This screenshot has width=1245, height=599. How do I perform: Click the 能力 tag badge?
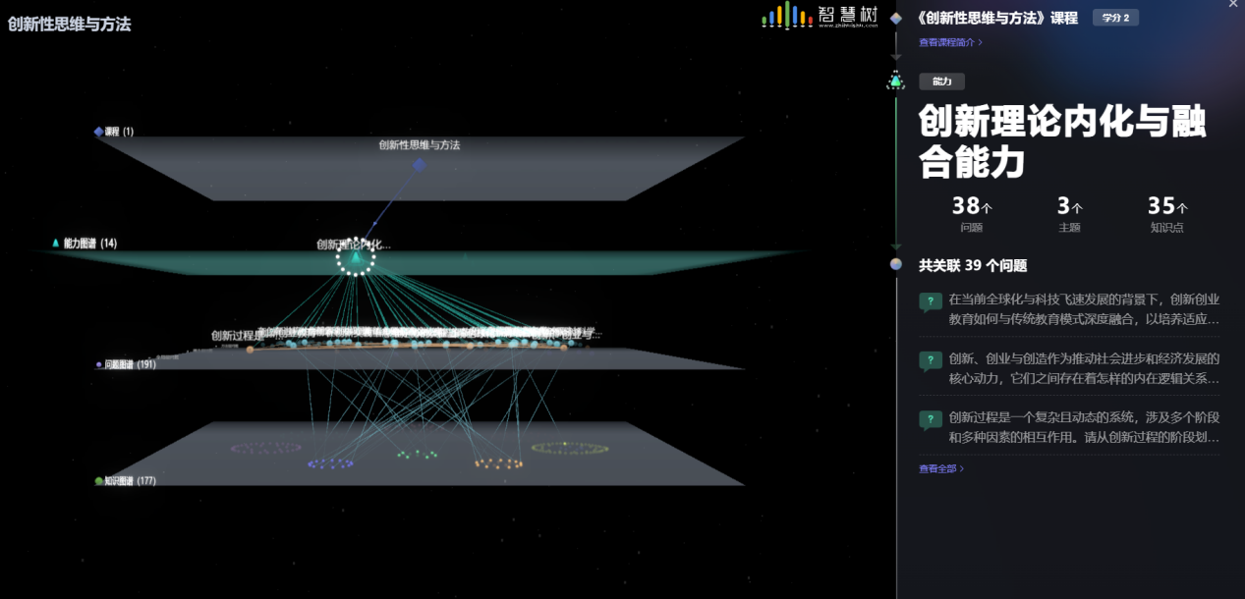[x=941, y=82]
